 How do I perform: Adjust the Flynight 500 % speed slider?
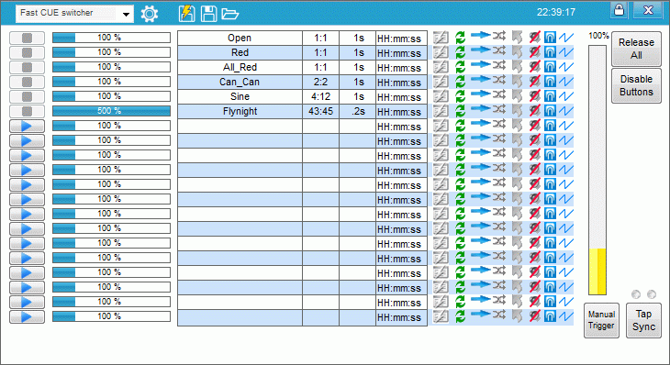click(x=111, y=111)
